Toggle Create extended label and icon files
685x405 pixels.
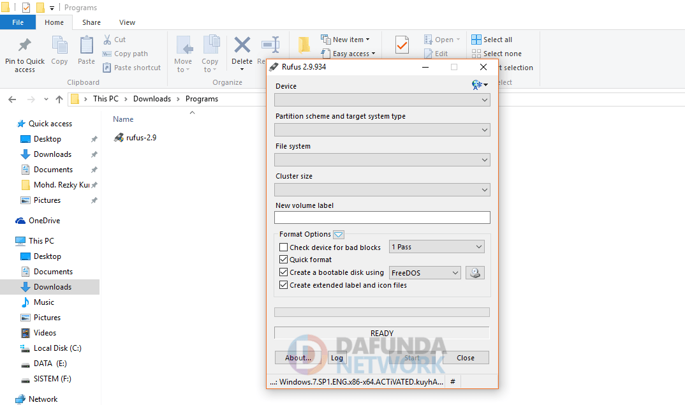pyautogui.click(x=284, y=285)
